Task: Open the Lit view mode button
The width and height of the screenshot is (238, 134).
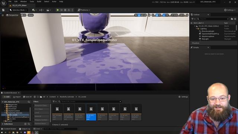Action: click(x=23, y=15)
